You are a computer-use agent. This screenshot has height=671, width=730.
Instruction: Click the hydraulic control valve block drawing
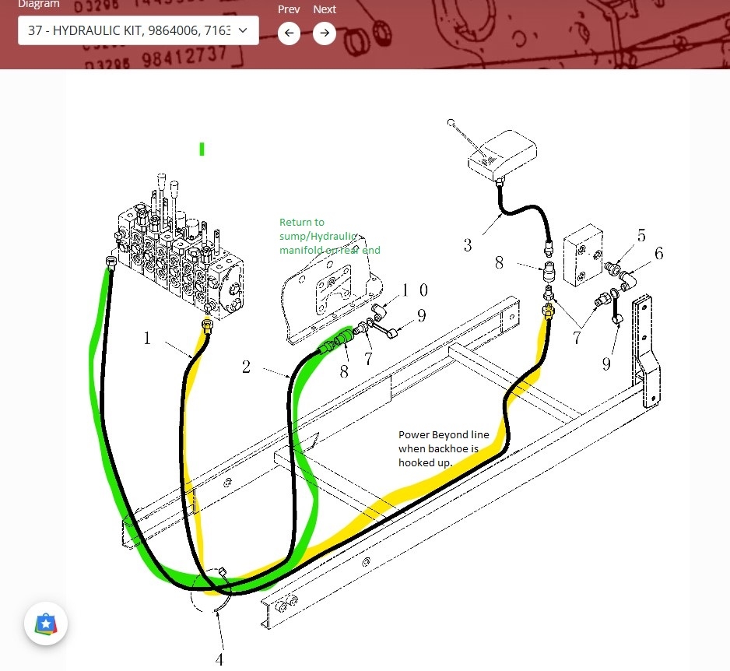[x=179, y=257]
